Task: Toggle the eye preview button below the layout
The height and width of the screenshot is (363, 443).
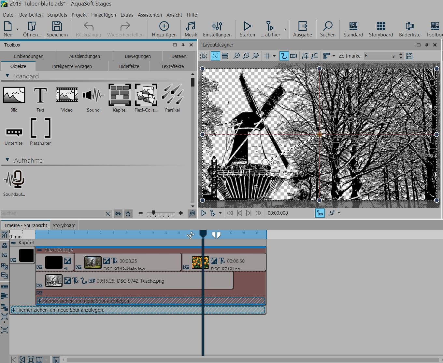Action: pyautogui.click(x=320, y=213)
